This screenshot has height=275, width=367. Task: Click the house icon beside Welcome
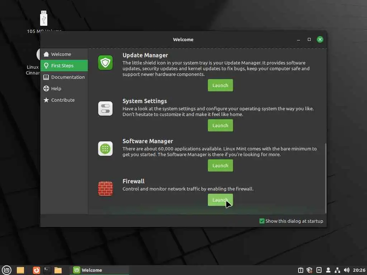(46, 54)
